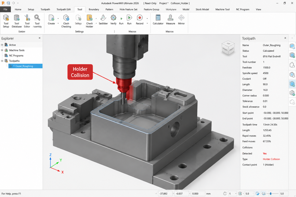Switch to the Toolpath Edit tab
296x197 pixels.
(x=64, y=9)
